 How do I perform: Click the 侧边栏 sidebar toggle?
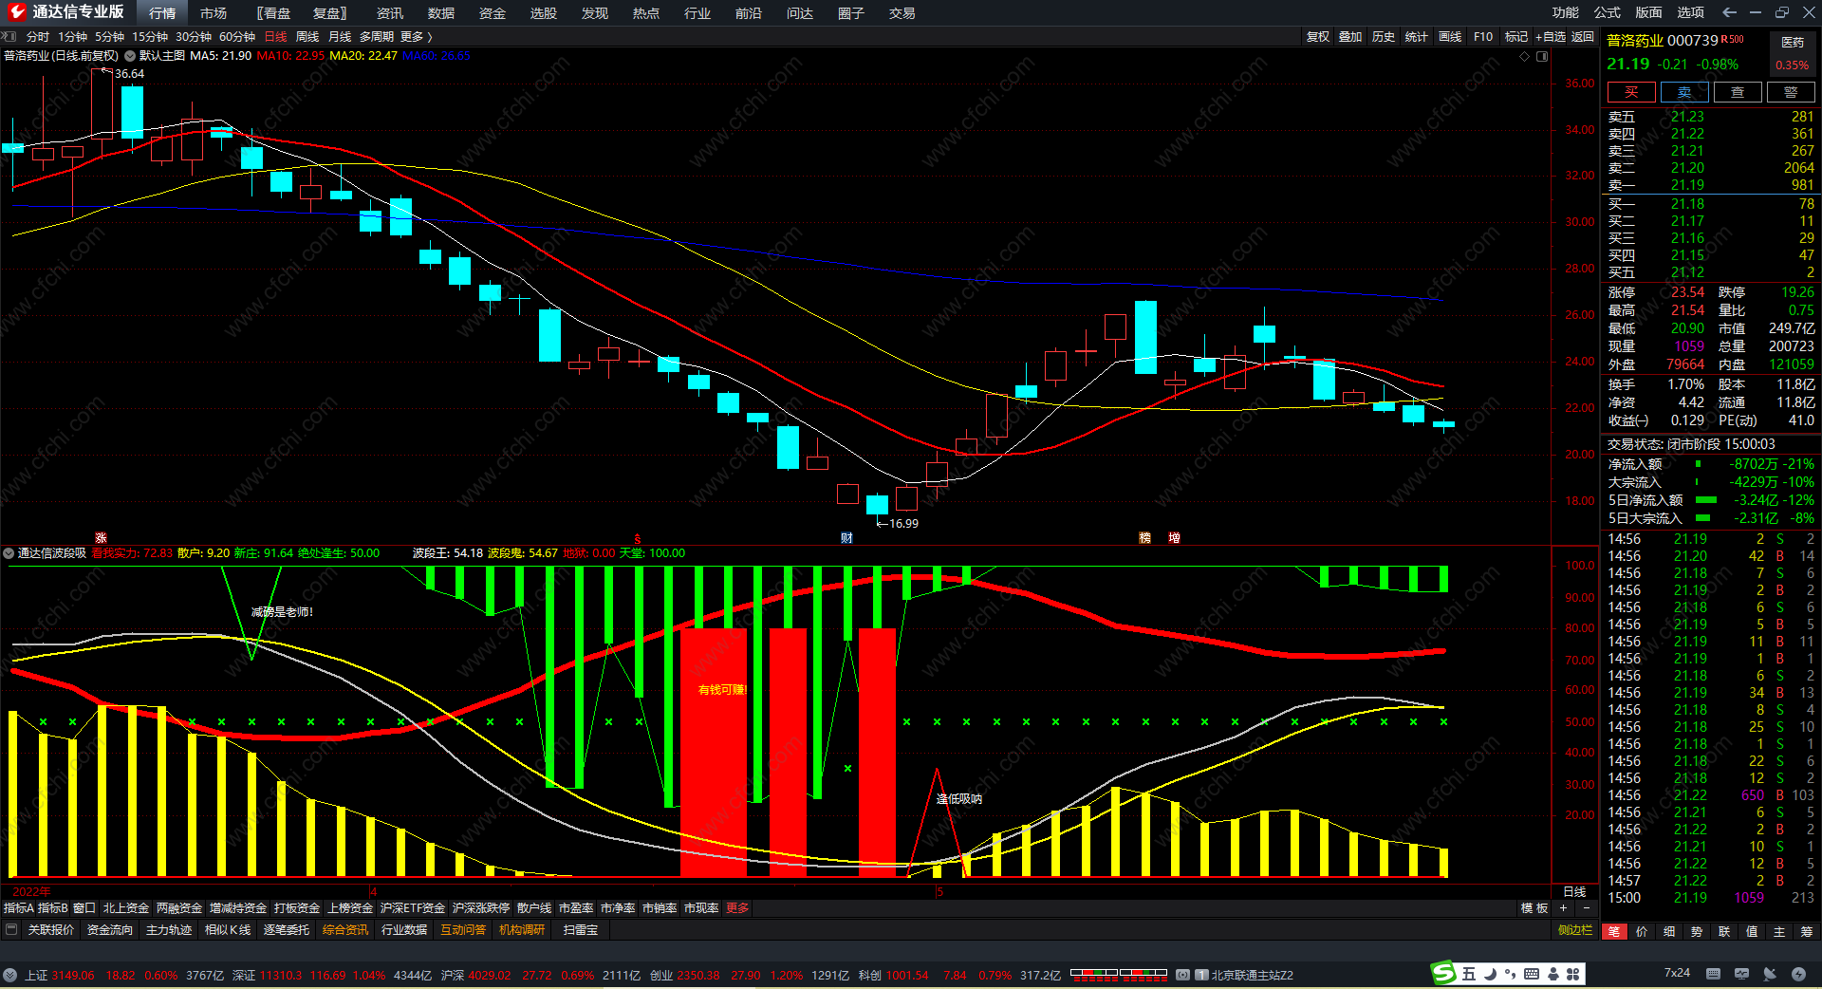click(x=1575, y=930)
